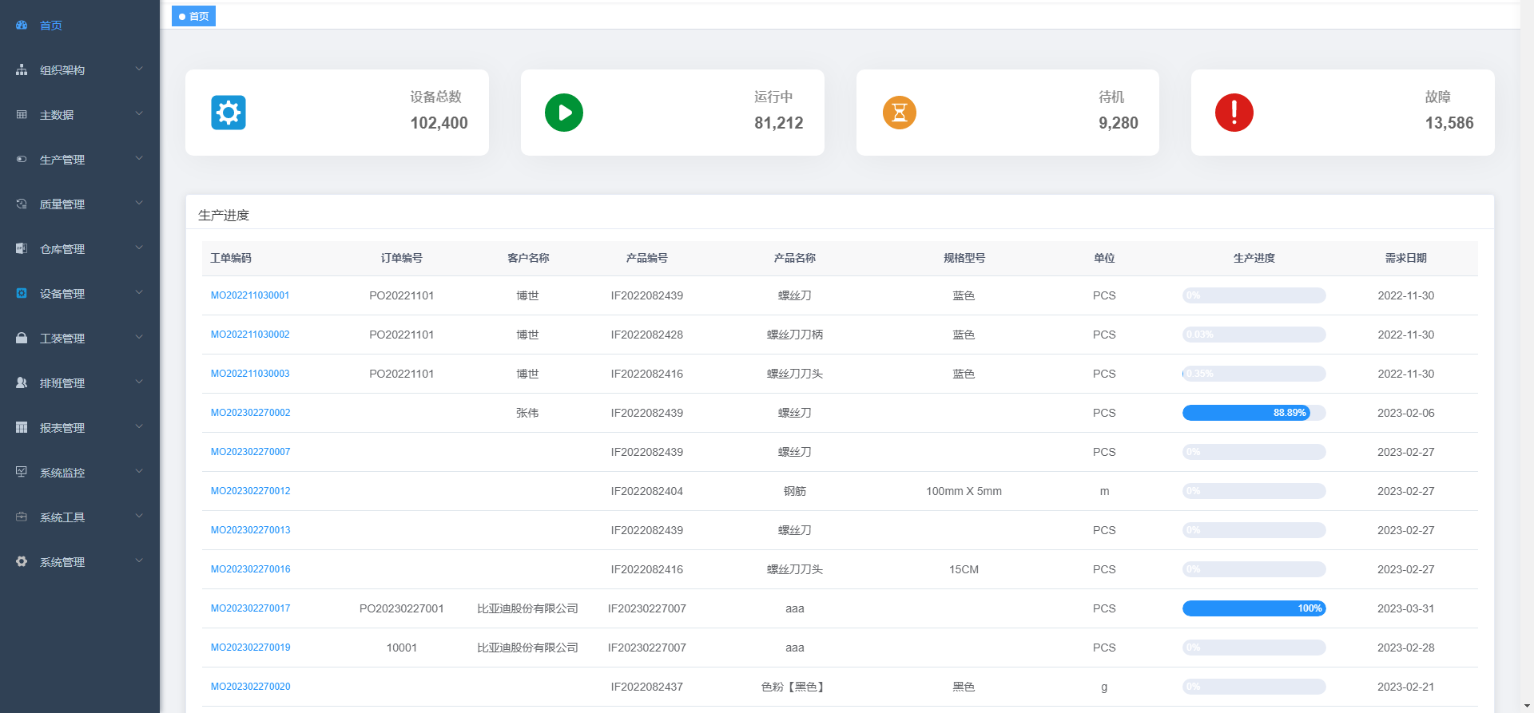Image resolution: width=1534 pixels, height=713 pixels.
Task: Expand the 排班管理 menu chevron
Action: tap(139, 382)
